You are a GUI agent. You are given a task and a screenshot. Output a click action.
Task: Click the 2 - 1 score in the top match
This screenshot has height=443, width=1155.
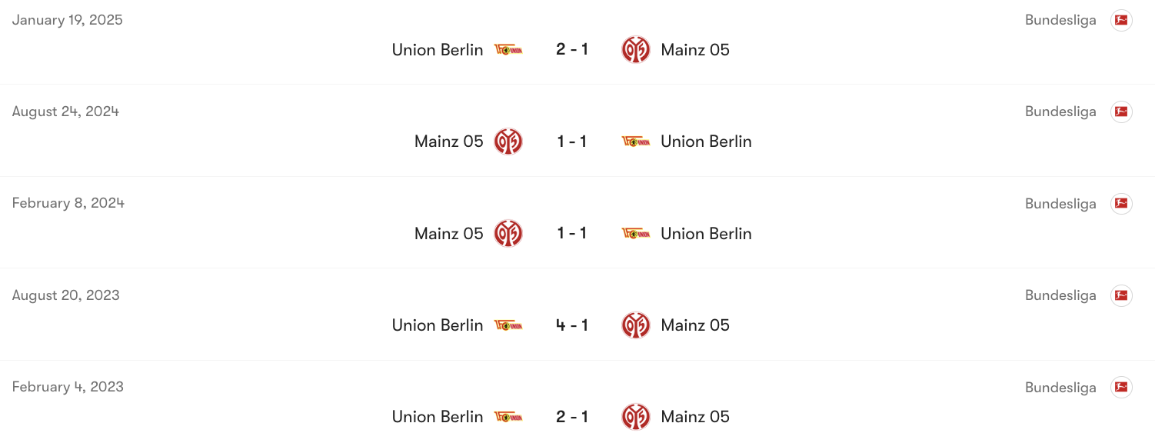click(572, 49)
